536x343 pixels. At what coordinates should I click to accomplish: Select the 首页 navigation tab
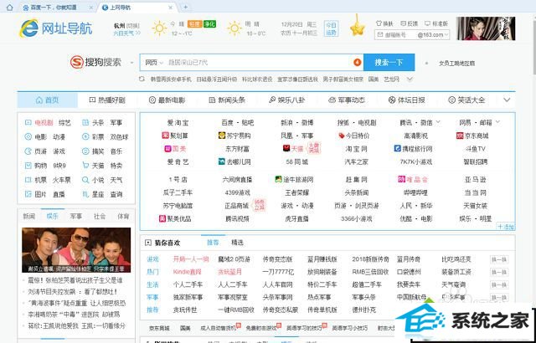[48, 100]
